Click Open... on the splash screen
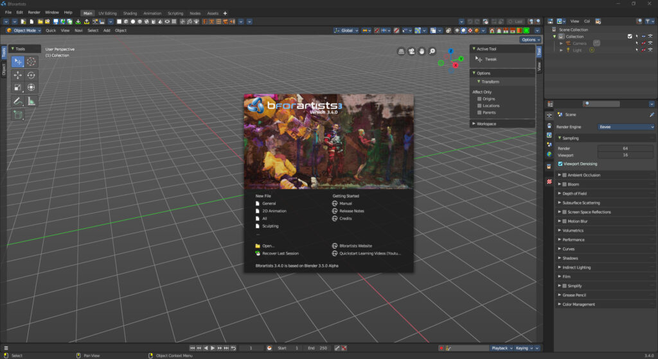This screenshot has height=359, width=658. click(x=268, y=246)
